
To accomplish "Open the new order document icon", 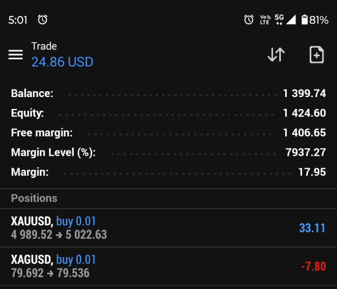I will tap(317, 54).
